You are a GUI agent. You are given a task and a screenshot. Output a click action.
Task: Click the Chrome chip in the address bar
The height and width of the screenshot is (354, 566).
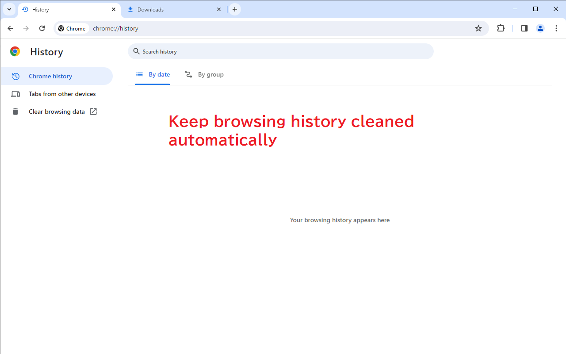click(72, 28)
